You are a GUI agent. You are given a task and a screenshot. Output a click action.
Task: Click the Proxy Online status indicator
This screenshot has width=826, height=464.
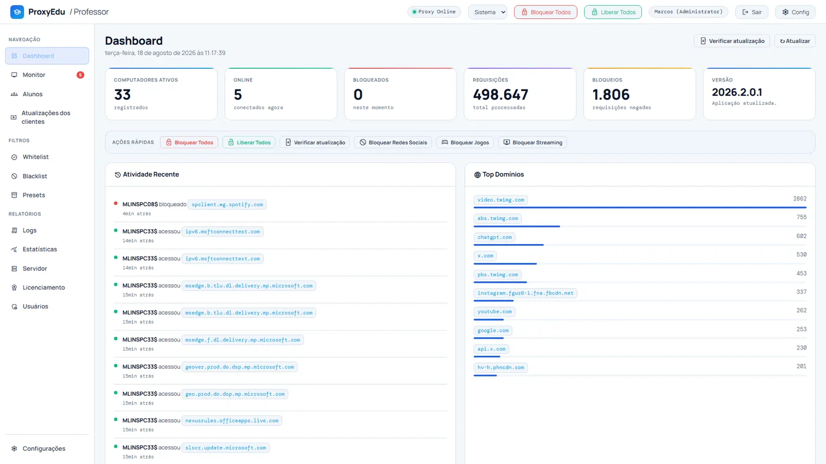pos(434,12)
